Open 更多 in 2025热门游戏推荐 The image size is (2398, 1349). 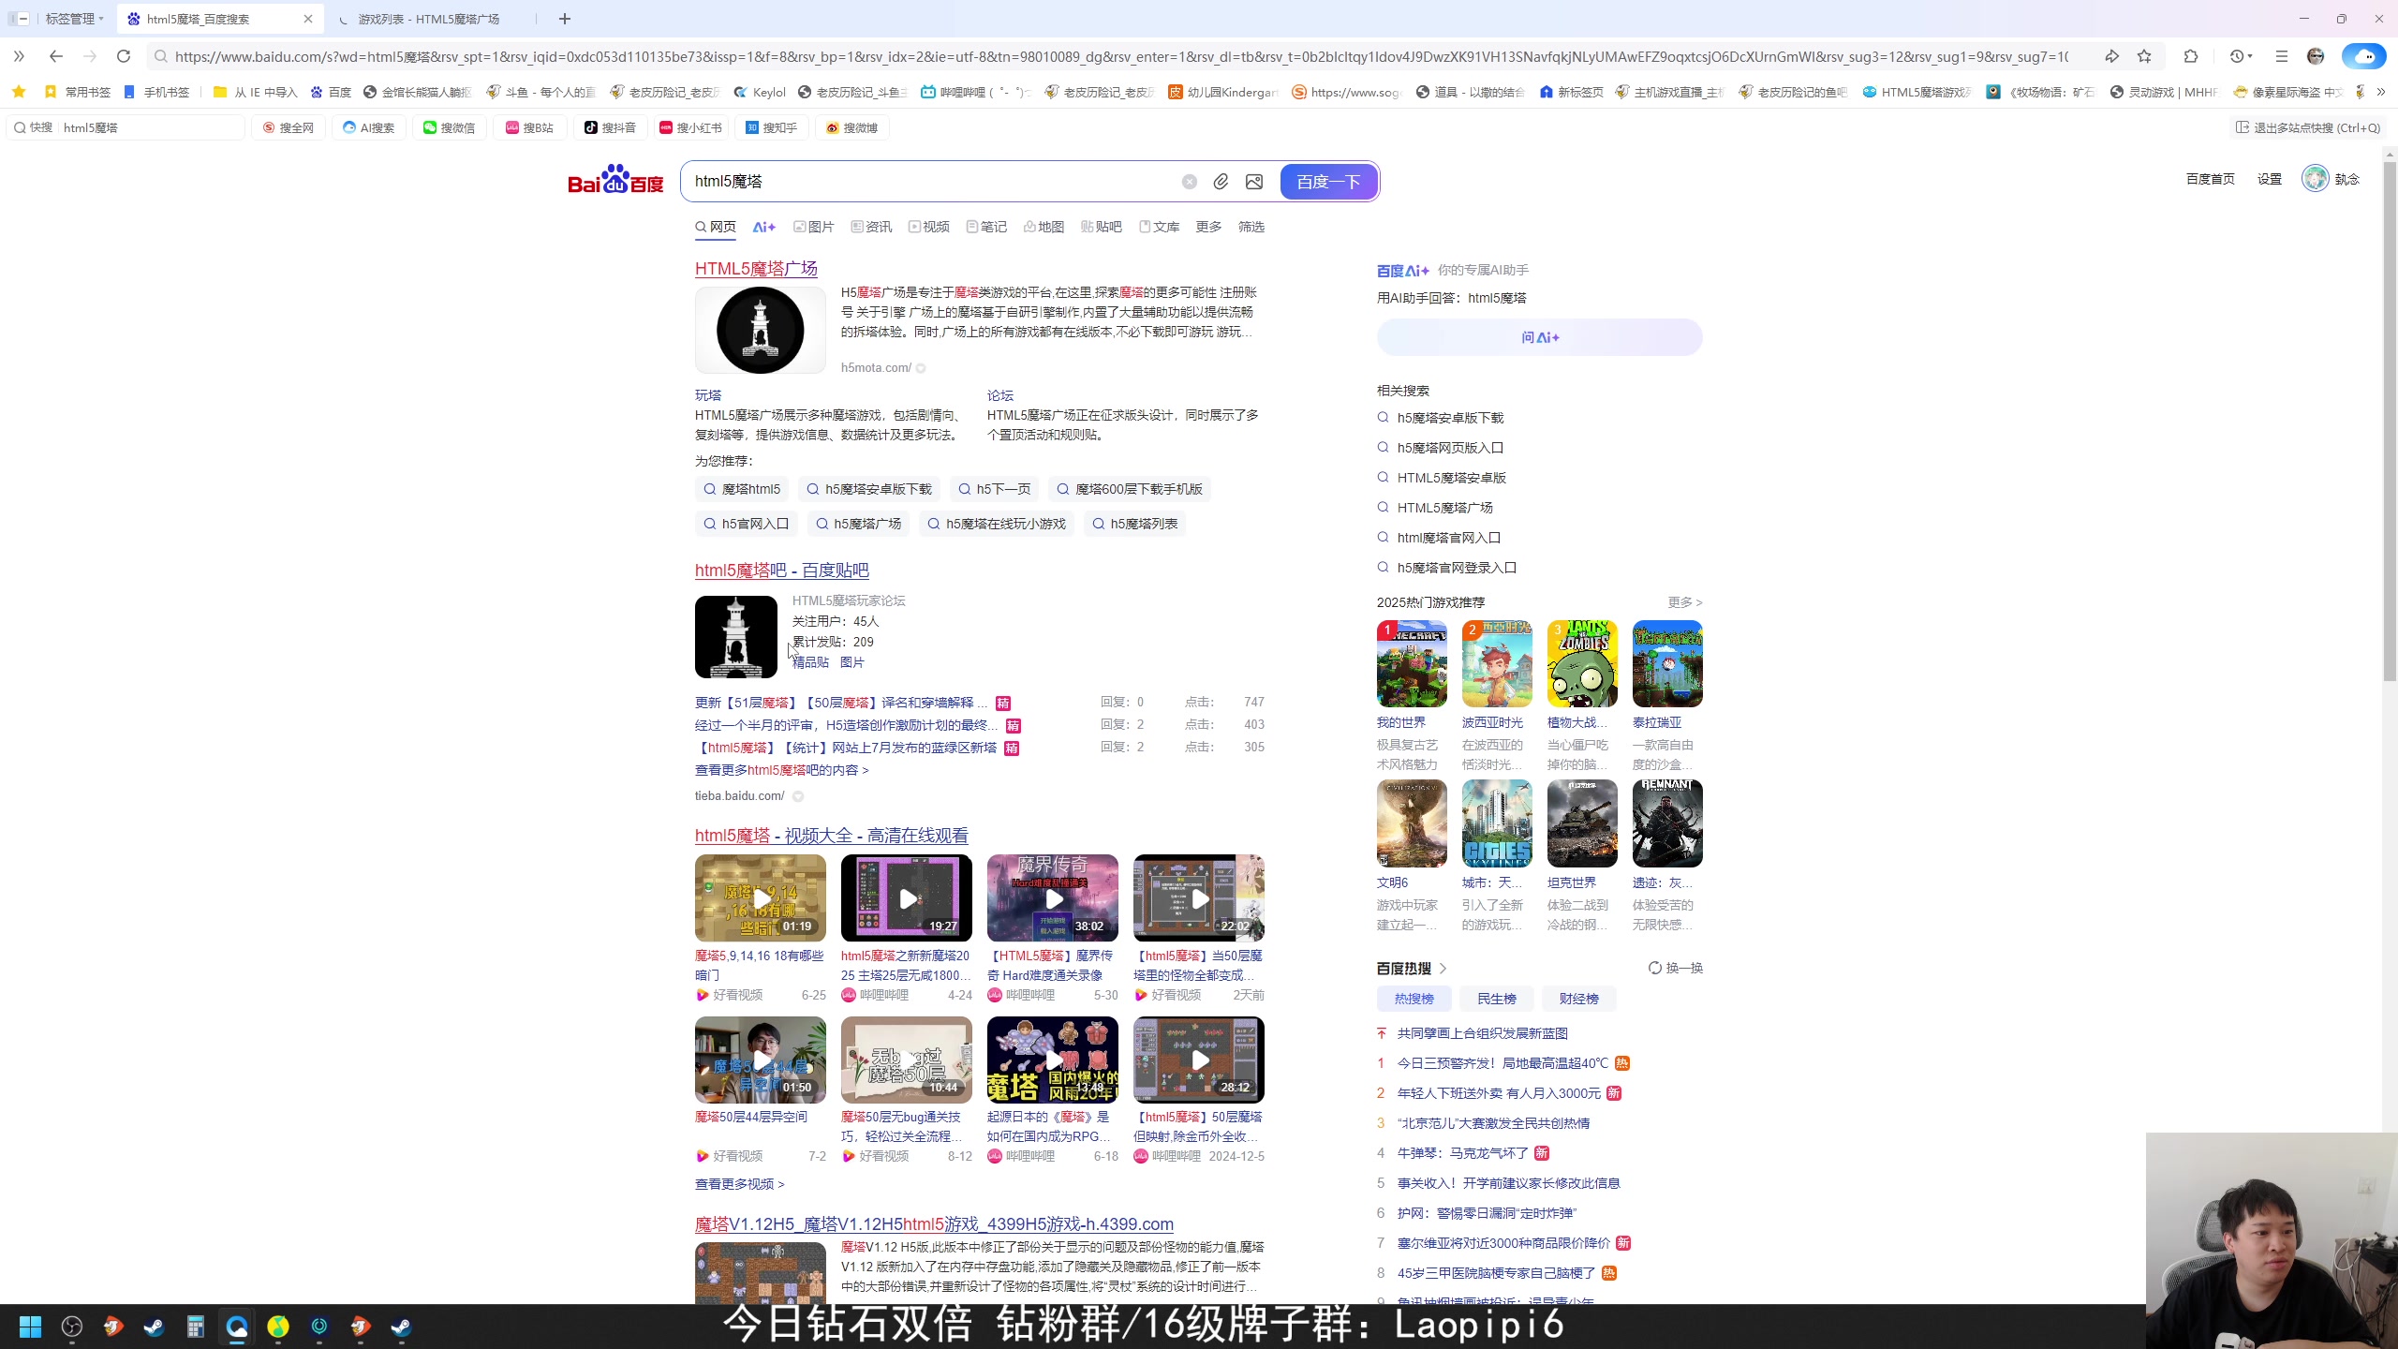(1685, 602)
